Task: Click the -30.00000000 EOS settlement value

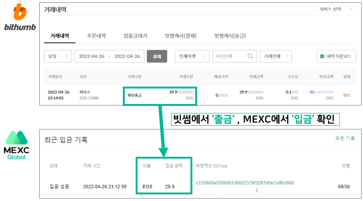Action: [x=320, y=95]
